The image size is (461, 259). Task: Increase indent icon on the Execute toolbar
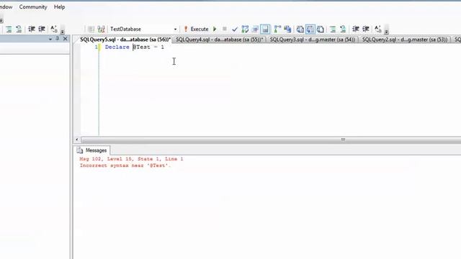366,29
